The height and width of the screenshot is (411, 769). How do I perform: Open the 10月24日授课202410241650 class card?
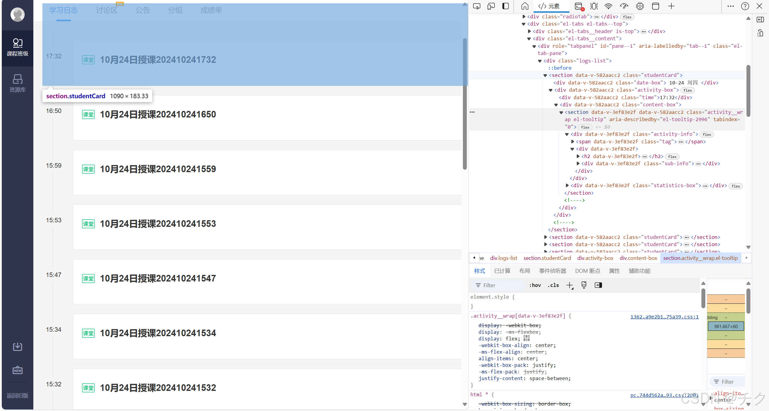(x=158, y=114)
